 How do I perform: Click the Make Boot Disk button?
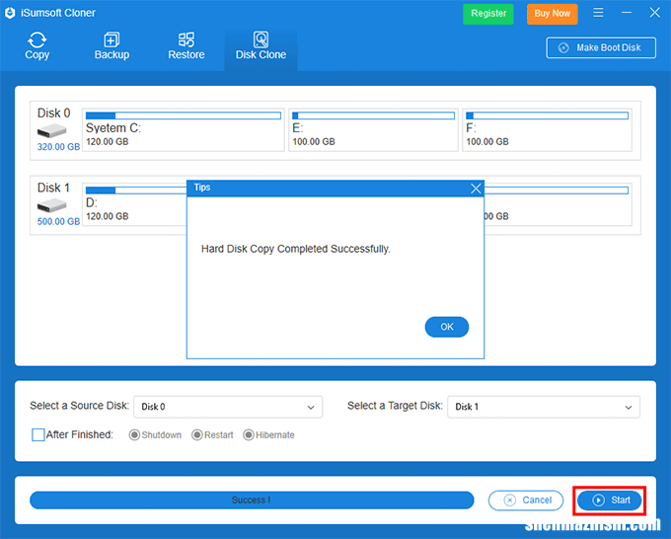[x=601, y=47]
